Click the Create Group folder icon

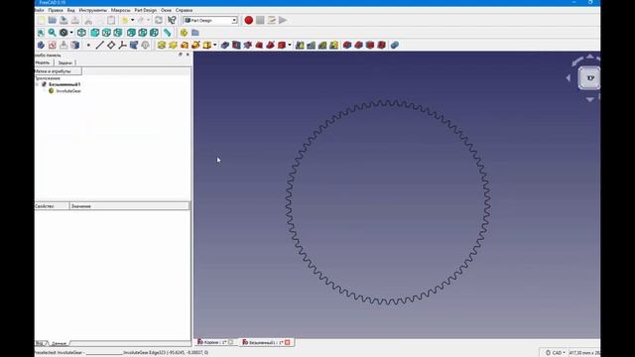tap(195, 33)
